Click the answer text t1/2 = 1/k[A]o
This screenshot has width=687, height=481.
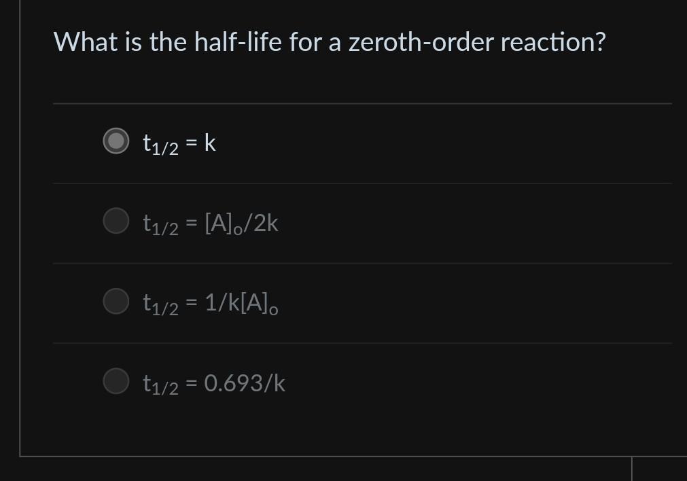tap(209, 302)
